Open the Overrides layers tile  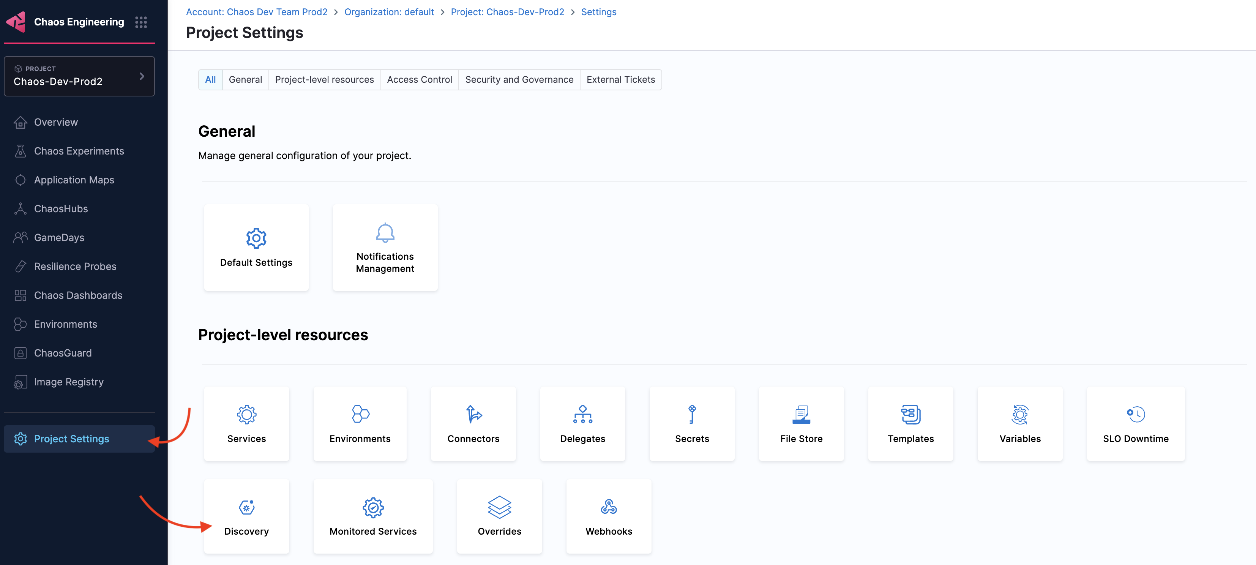point(499,516)
